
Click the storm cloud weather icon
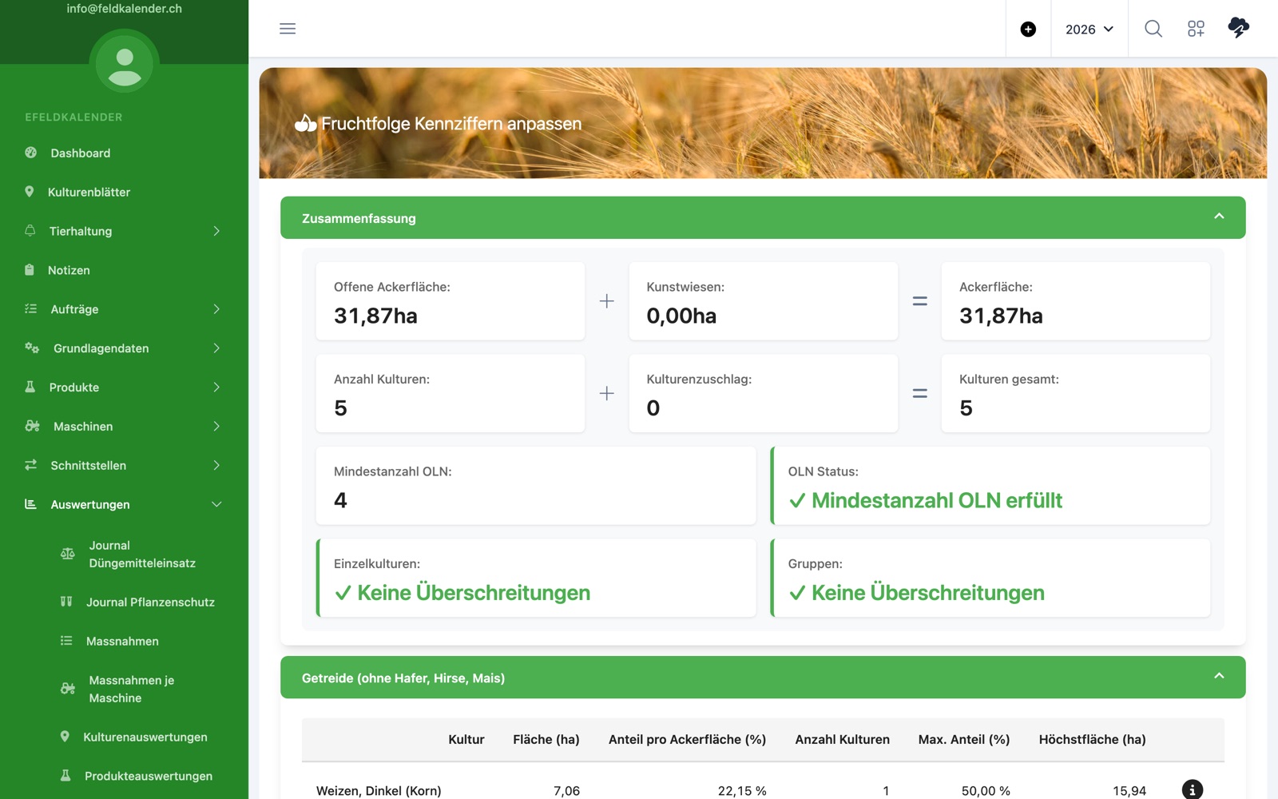[1238, 28]
